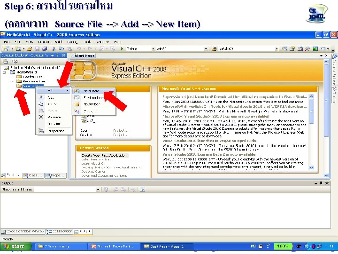This screenshot has height=254, width=338.
Task: Switch to the Start Page tab
Action: point(84,56)
